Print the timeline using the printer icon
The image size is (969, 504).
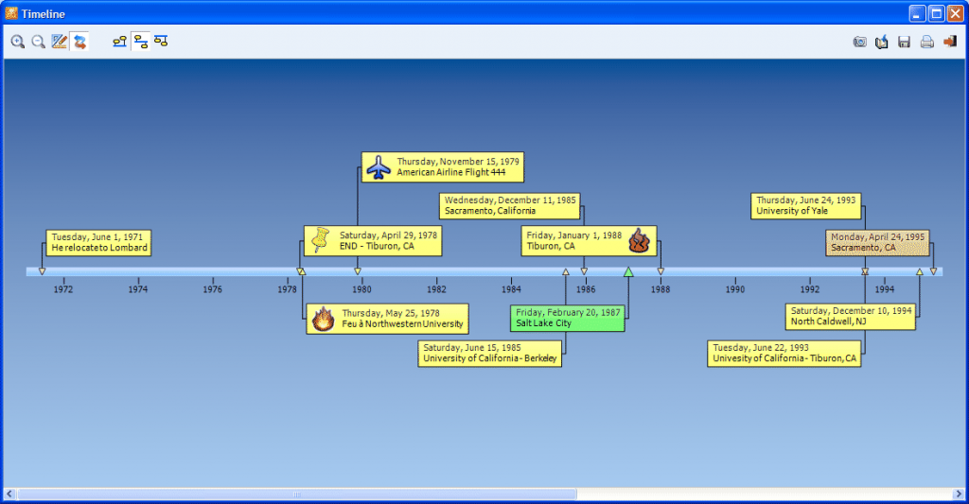(x=927, y=42)
